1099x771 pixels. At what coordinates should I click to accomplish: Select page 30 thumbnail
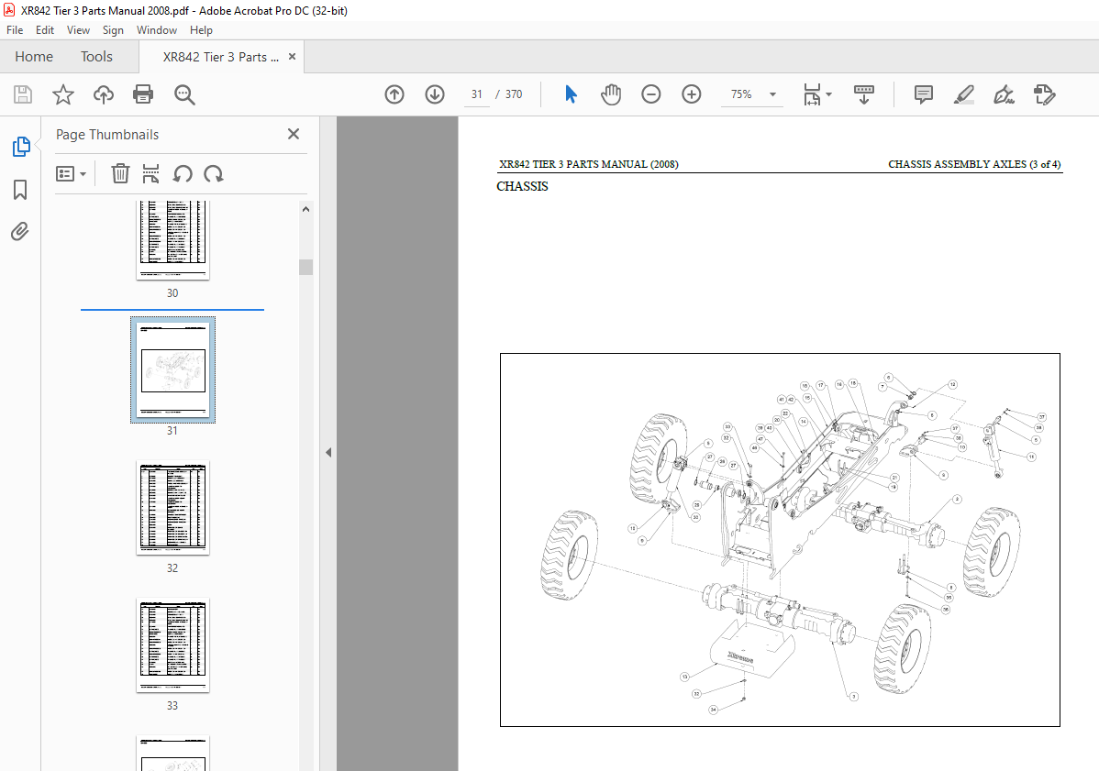point(172,240)
